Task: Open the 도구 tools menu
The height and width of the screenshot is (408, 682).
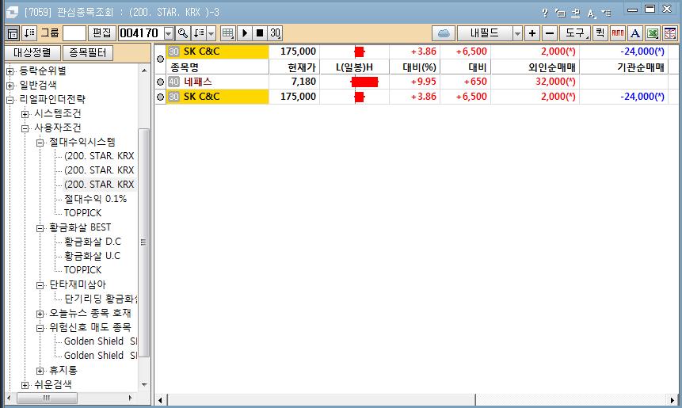Action: pos(574,33)
